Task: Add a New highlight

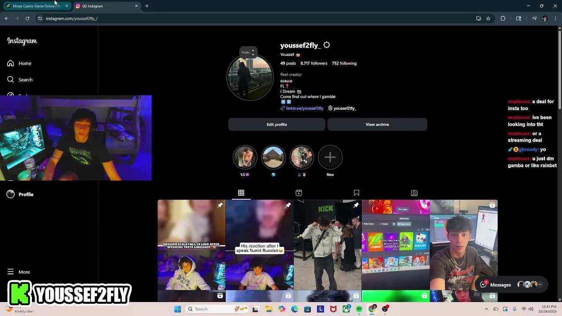Action: pyautogui.click(x=330, y=157)
